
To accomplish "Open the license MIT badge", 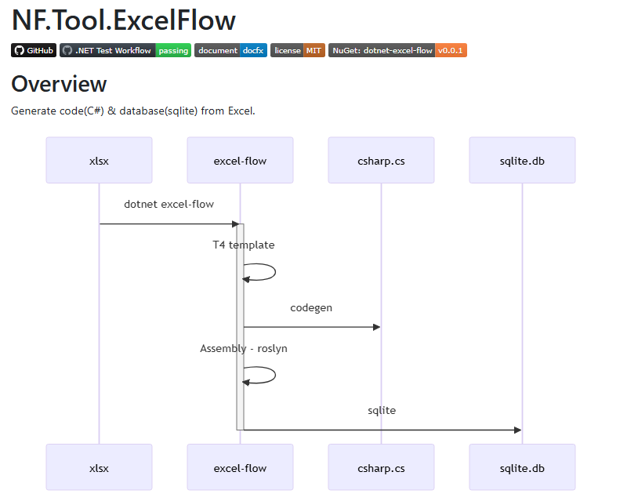I will 297,50.
